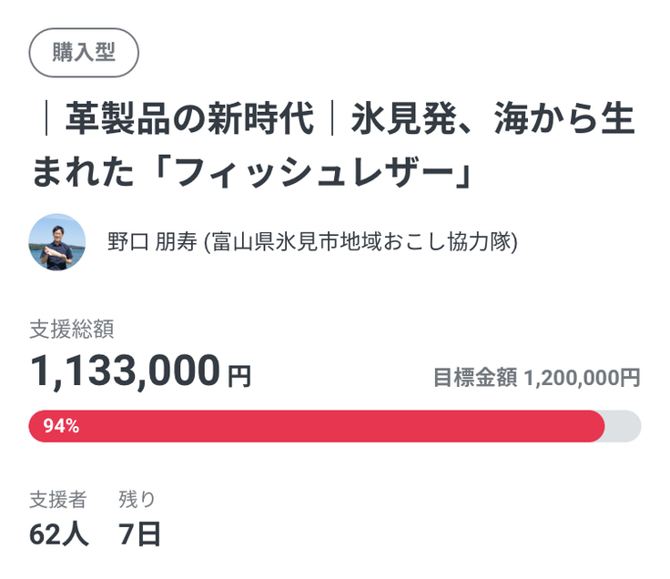Click the 円 unit beside total amount
The width and height of the screenshot is (670, 579).
click(x=239, y=375)
